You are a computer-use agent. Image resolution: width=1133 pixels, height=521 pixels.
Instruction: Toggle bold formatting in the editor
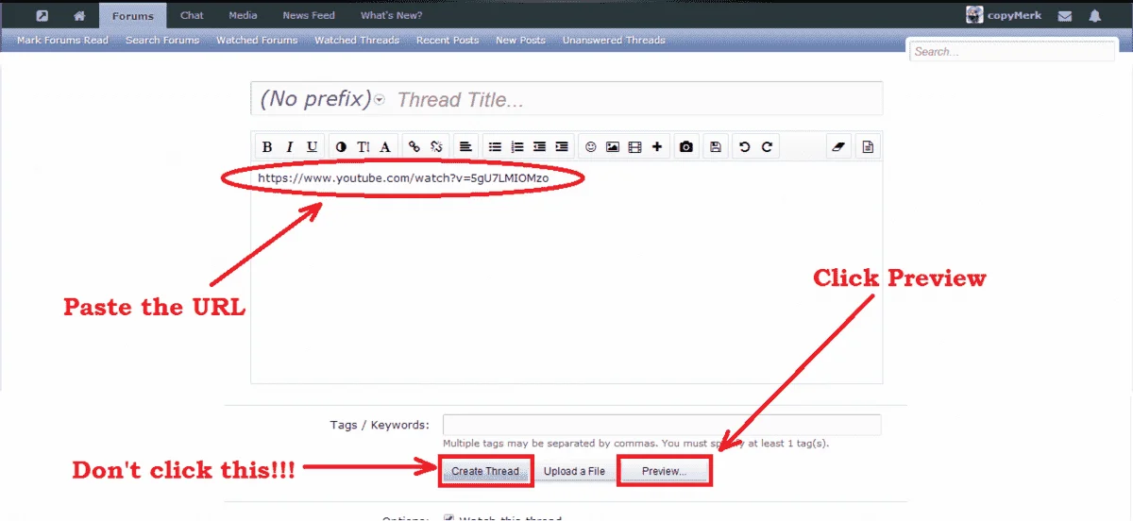(267, 147)
